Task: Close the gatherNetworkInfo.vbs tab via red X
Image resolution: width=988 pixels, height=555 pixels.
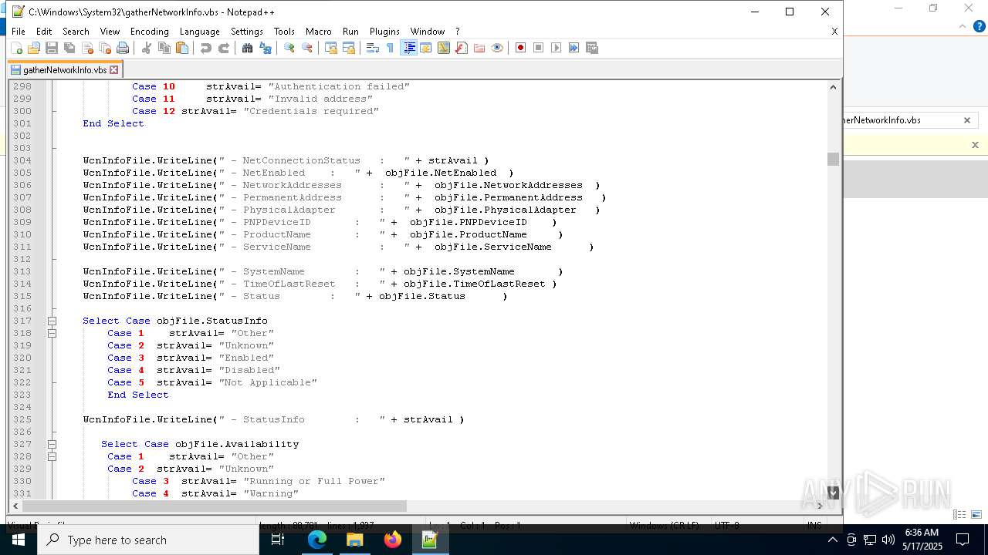Action: point(114,69)
